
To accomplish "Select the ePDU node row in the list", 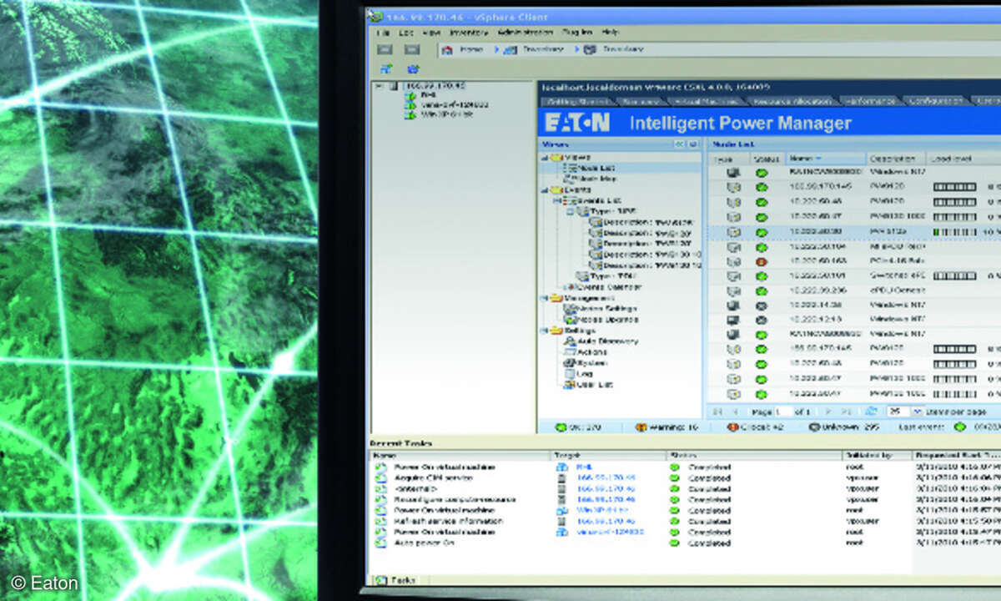I will [855, 290].
